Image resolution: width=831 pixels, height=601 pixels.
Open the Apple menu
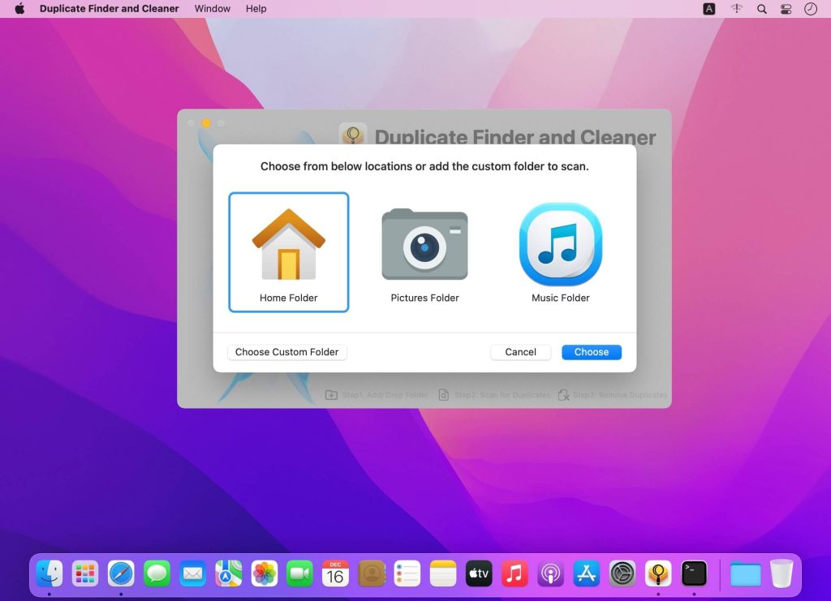coord(18,9)
